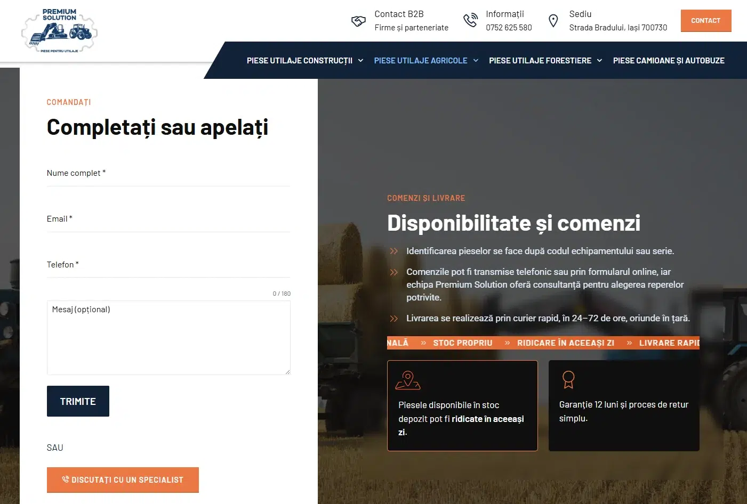Screen dimensions: 747x504
Task: Click chevron icon beside Livrarea se realizează bullet
Action: click(394, 319)
